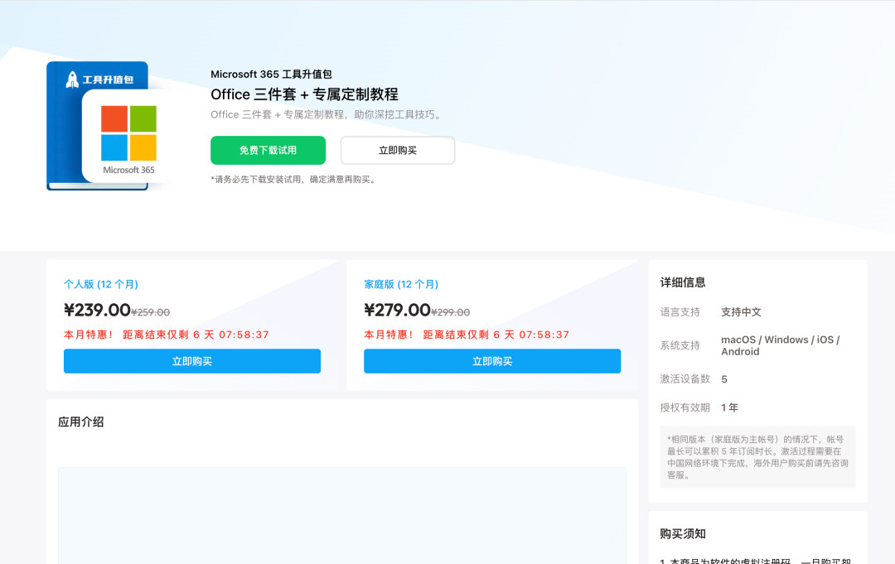
Task: Click the 详细信息 heading
Action: tap(683, 282)
